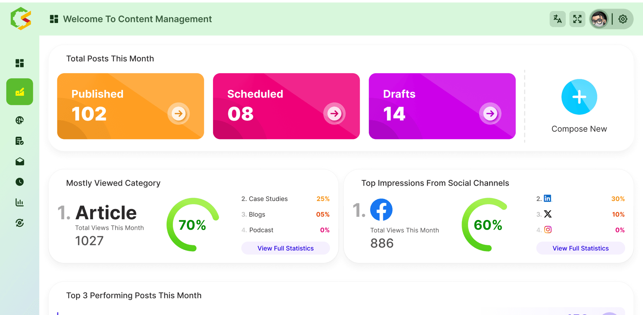This screenshot has width=643, height=315.
Task: Click the Facebook icon in impressions
Action: point(381,210)
